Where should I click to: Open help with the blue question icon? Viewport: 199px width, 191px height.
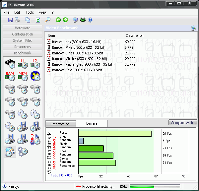[x=90, y=20]
